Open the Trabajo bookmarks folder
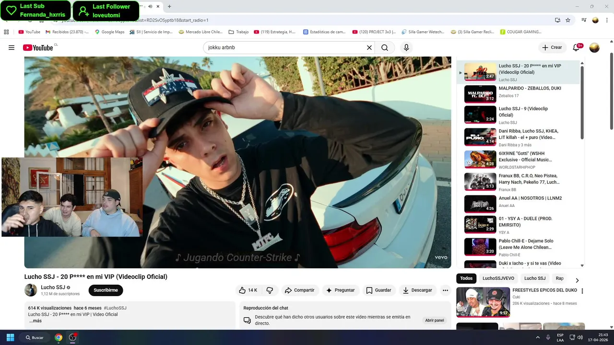Image resolution: width=614 pixels, height=345 pixels. click(238, 32)
